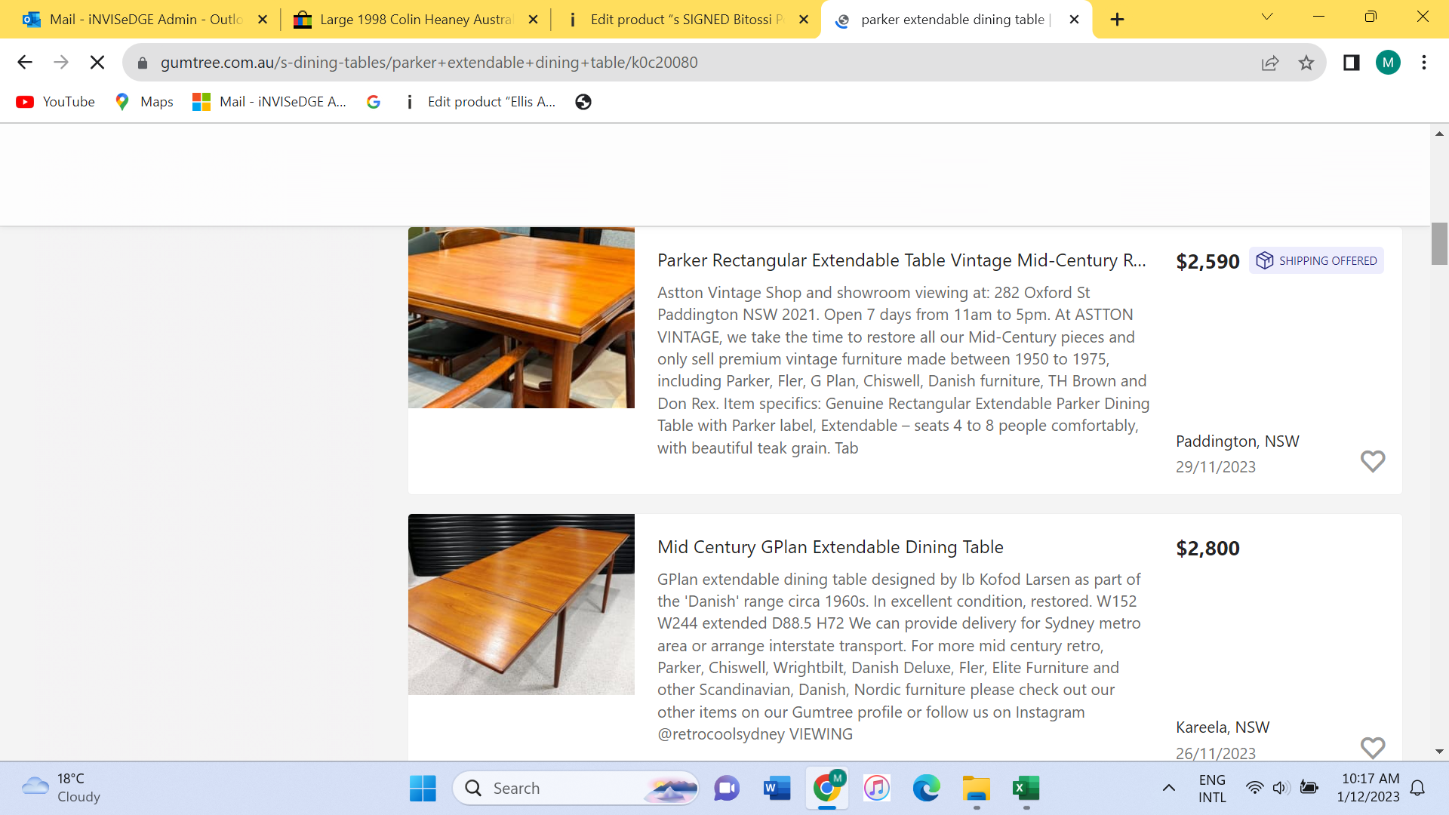This screenshot has width=1449, height=815.
Task: Open iTunes from the taskbar
Action: click(x=877, y=789)
